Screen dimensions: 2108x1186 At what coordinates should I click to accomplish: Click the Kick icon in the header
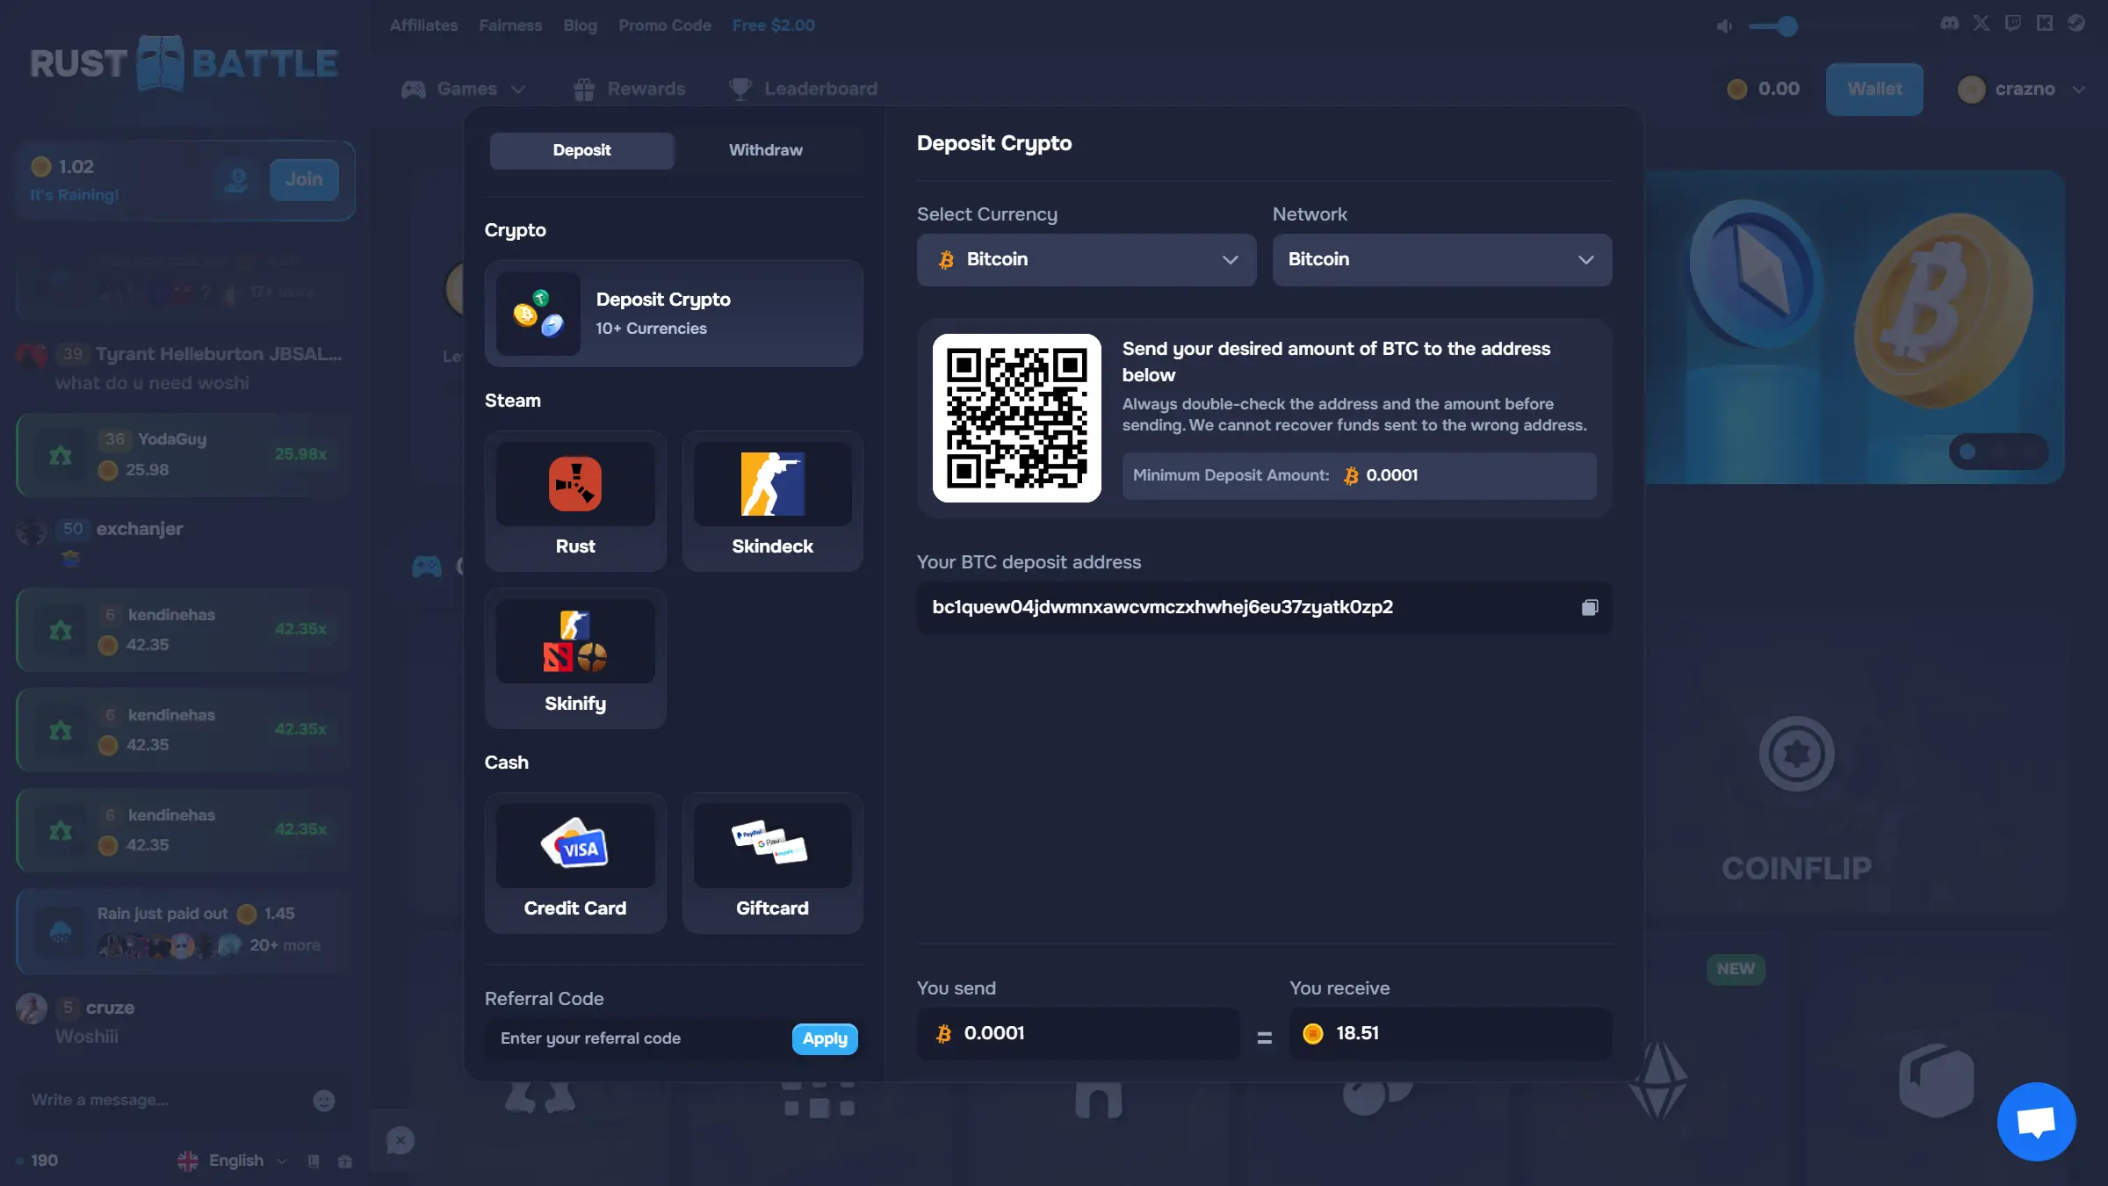(2045, 24)
